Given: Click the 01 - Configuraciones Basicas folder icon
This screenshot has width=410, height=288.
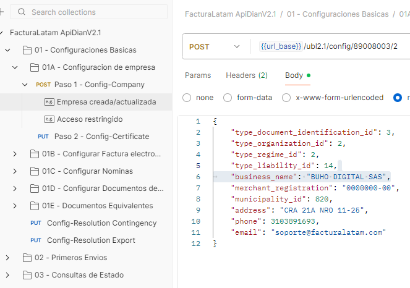Looking at the screenshot, I should 27,50.
